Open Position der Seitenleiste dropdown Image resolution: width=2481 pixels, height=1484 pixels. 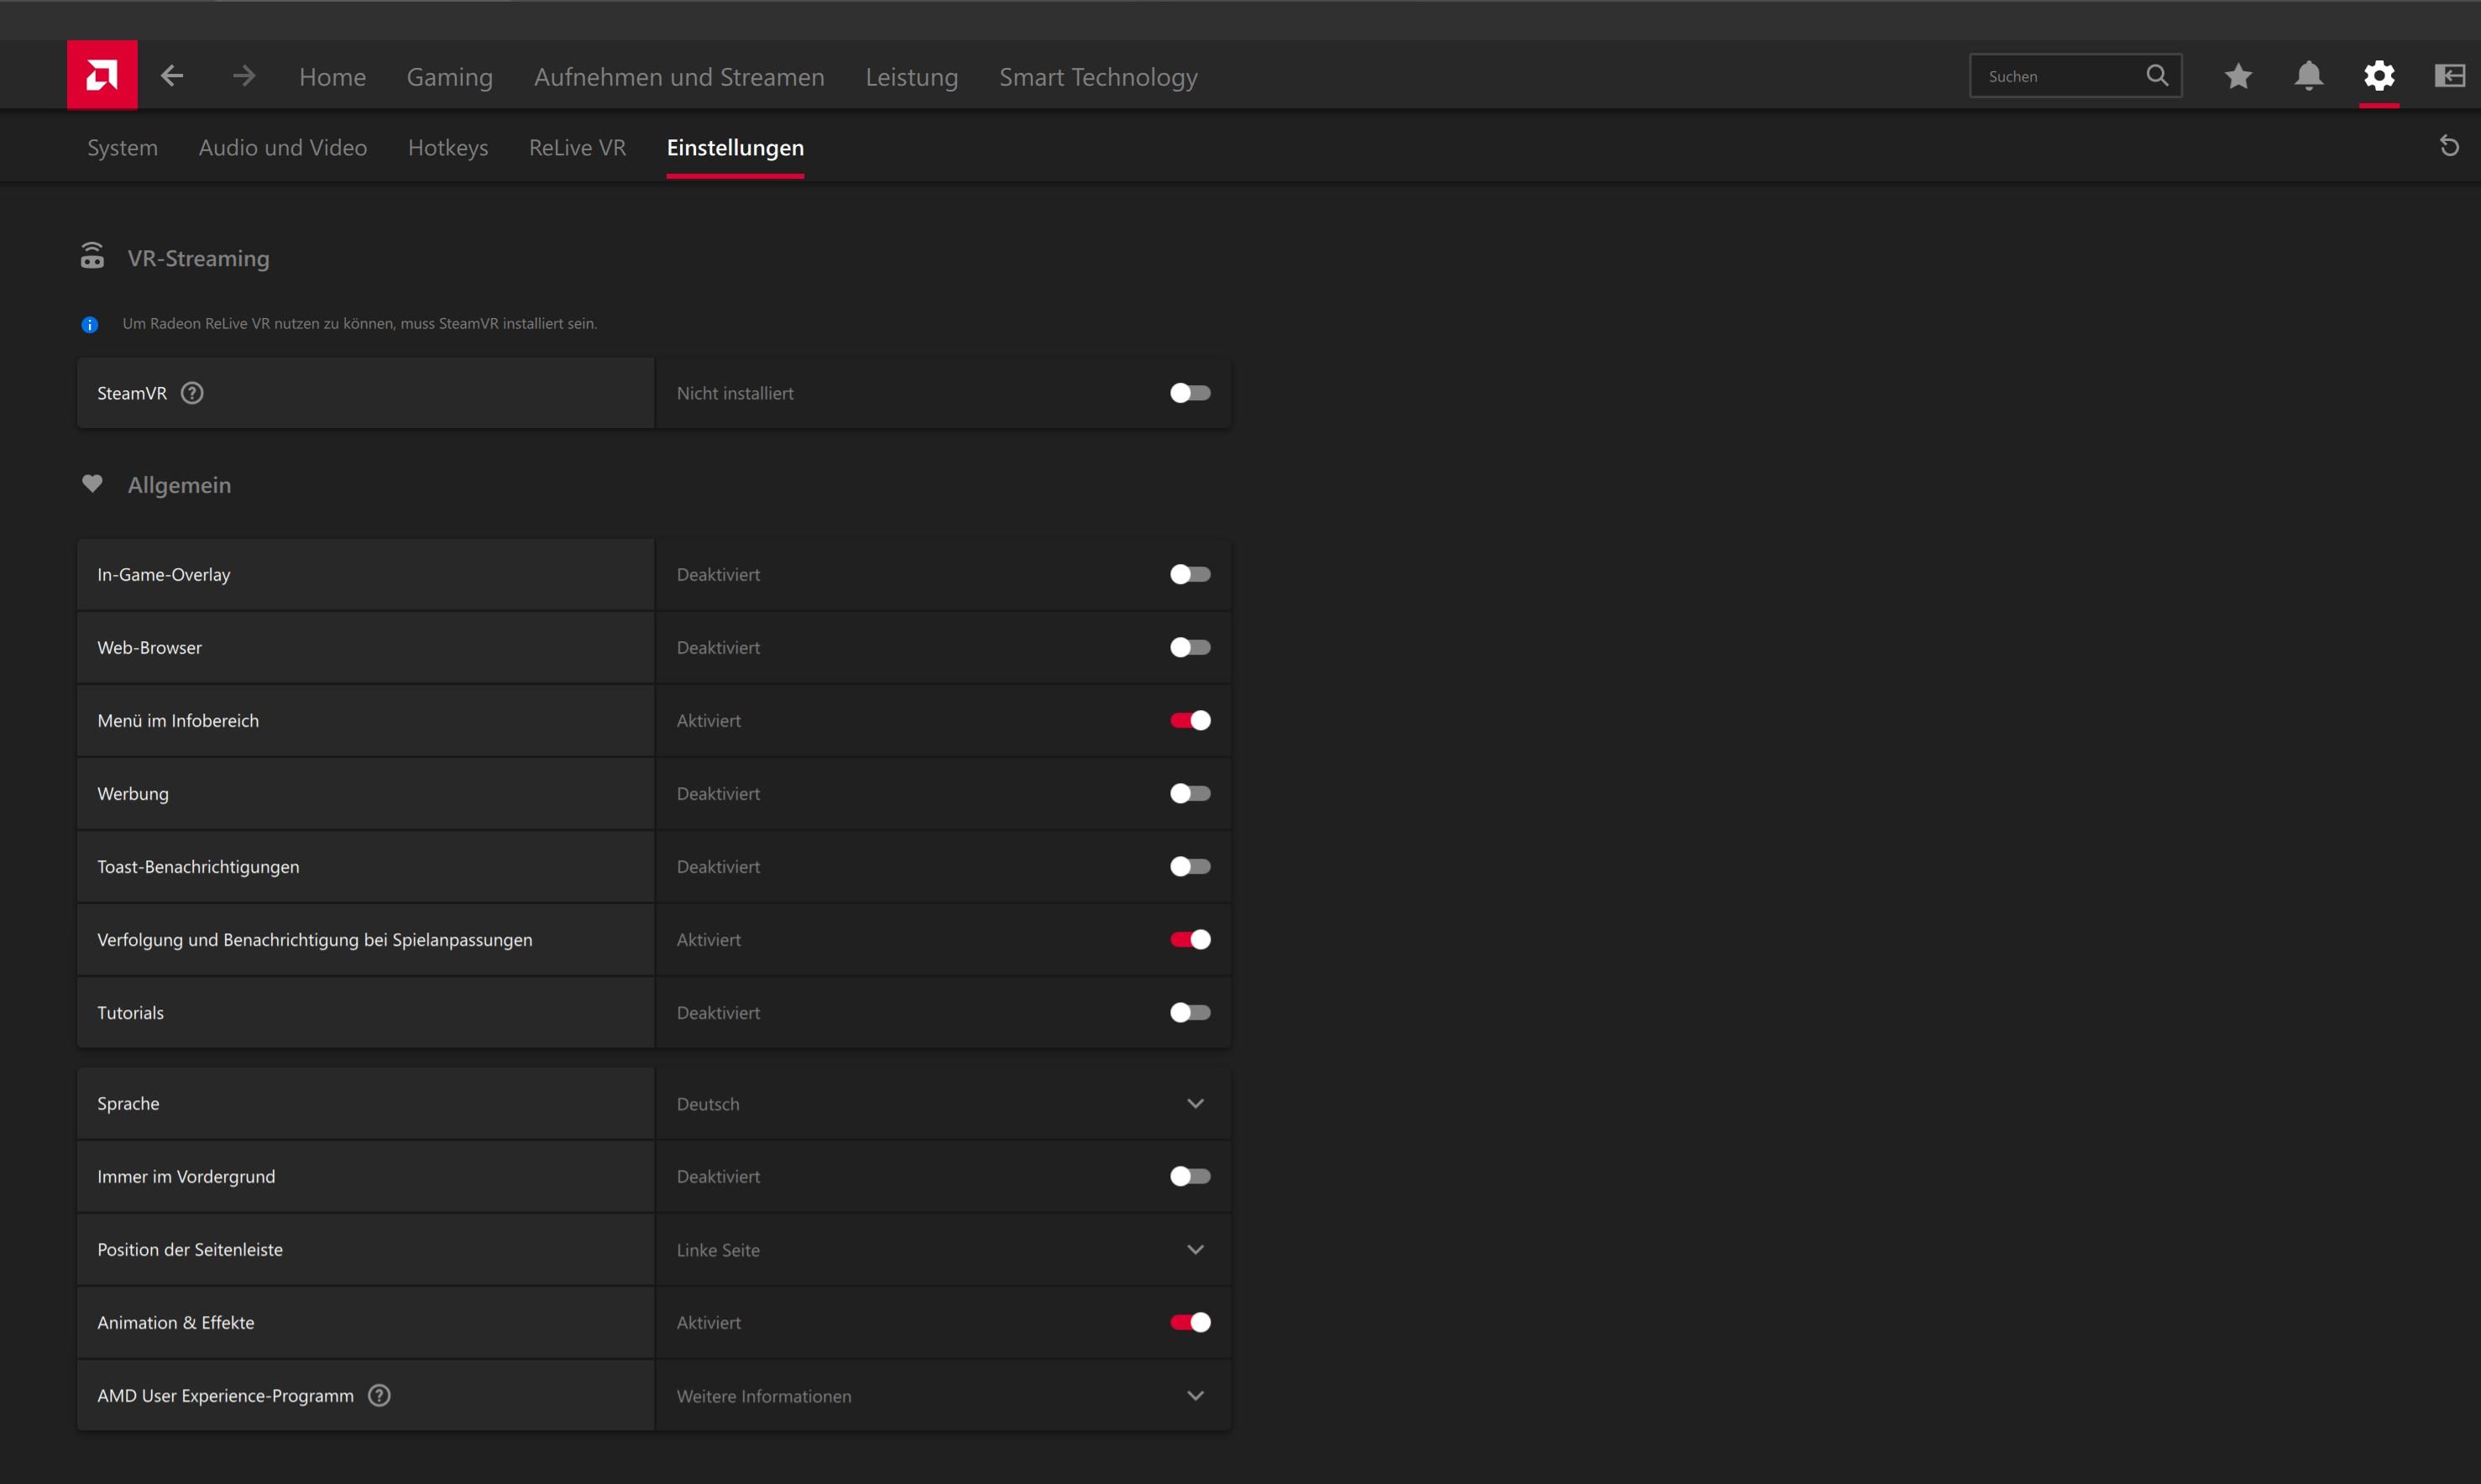tap(942, 1249)
